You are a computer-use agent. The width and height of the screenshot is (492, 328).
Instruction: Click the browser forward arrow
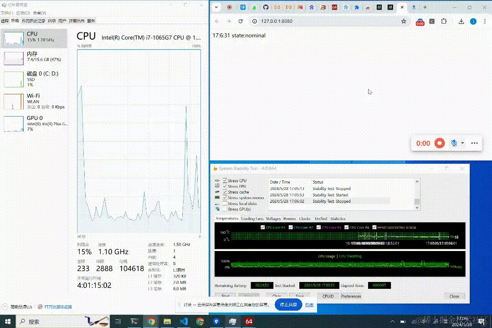click(x=229, y=21)
